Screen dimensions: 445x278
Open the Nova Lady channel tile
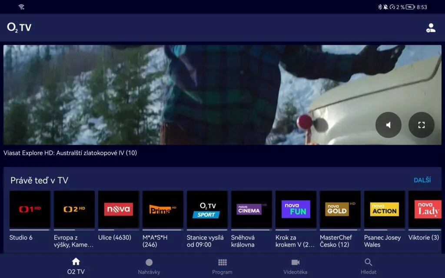[425, 209]
